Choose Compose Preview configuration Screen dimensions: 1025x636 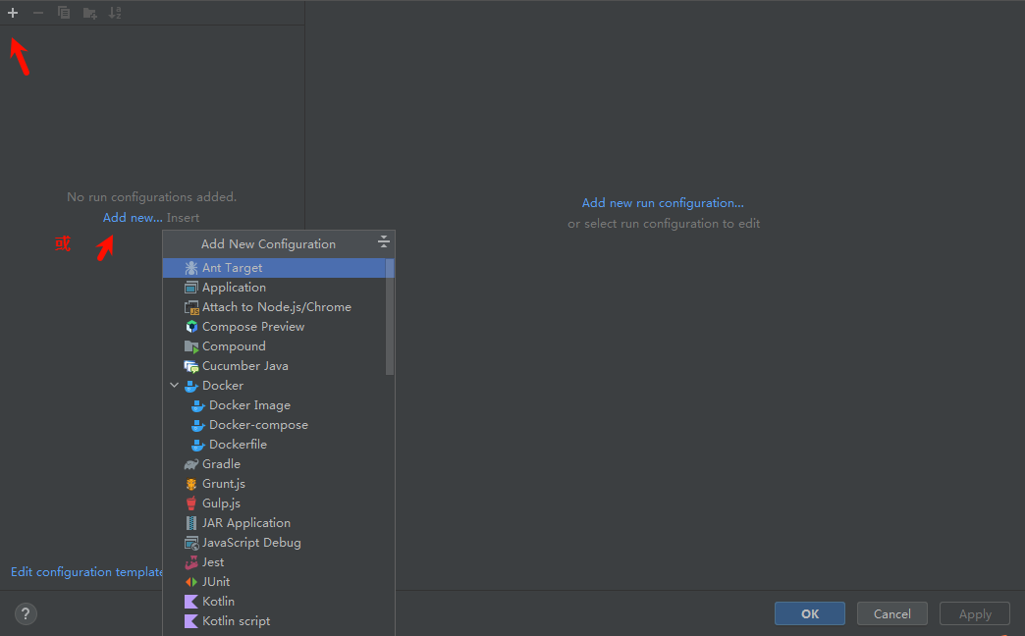(275, 327)
